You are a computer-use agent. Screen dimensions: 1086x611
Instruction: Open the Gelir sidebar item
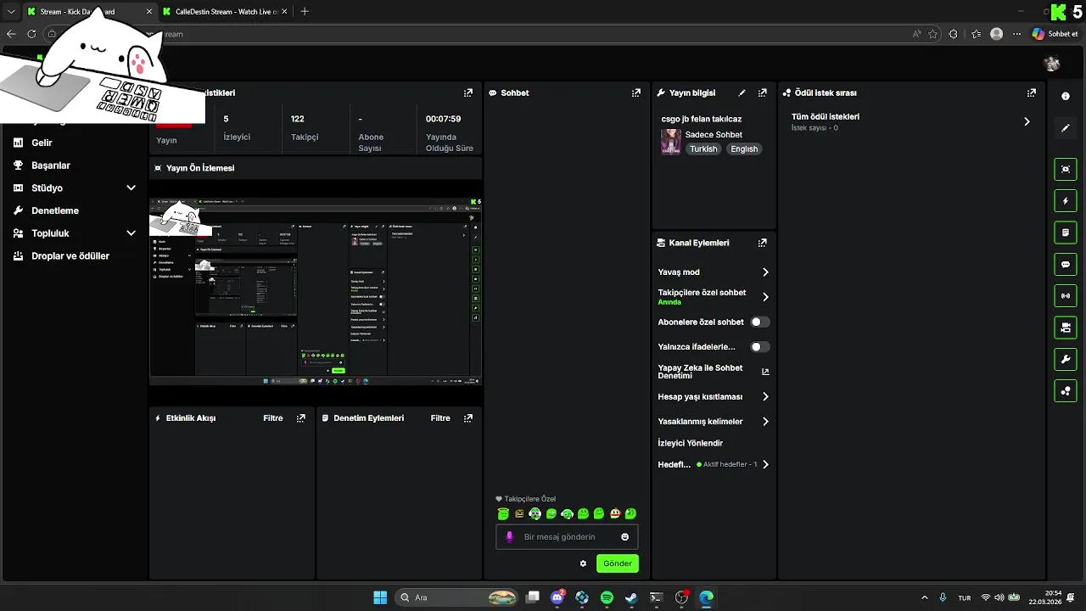(x=42, y=143)
